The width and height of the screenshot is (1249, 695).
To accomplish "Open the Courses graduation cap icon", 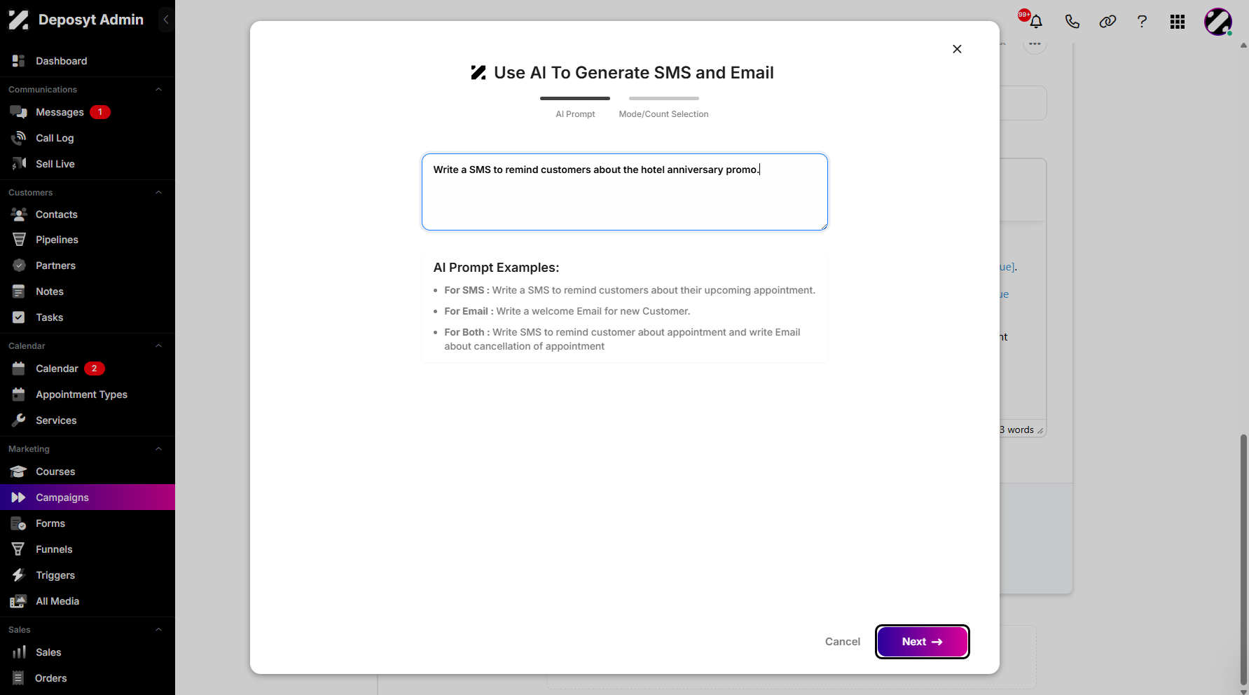I will pyautogui.click(x=19, y=472).
